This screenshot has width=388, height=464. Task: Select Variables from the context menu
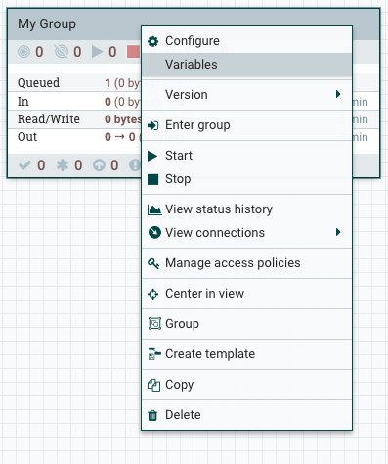246,65
